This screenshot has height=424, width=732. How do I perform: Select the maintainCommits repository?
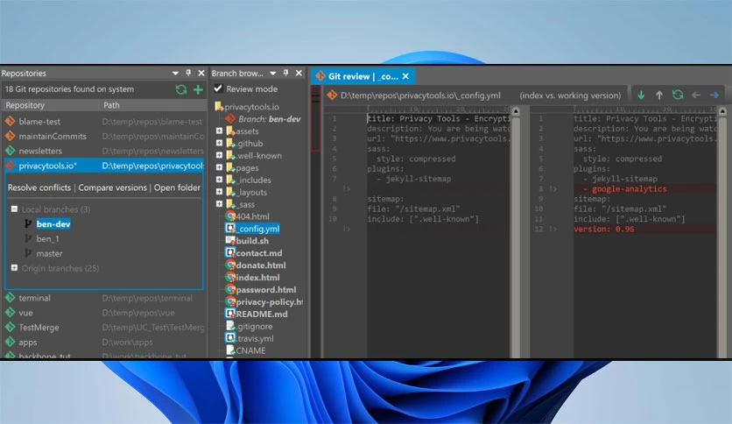click(x=103, y=137)
